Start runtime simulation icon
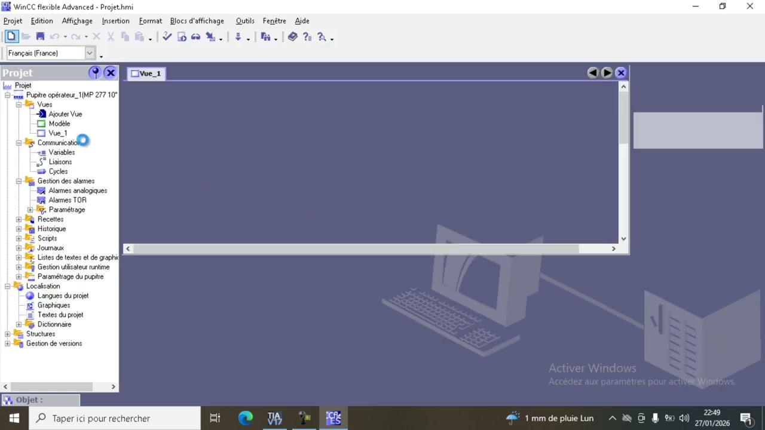Viewport: 765px width, 430px height. (x=181, y=36)
